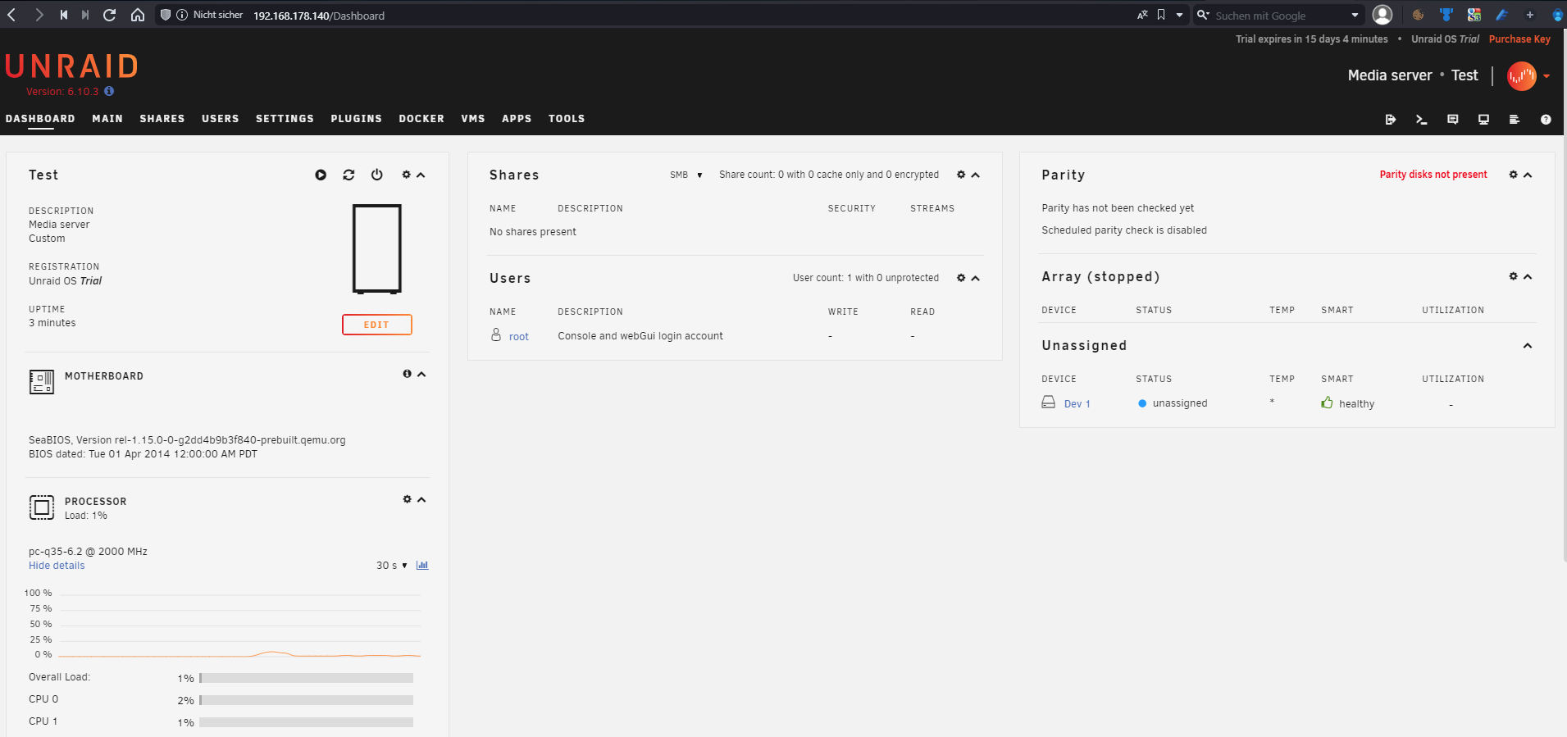
Task: Click the power-off icon in the Test panel
Action: point(377,175)
